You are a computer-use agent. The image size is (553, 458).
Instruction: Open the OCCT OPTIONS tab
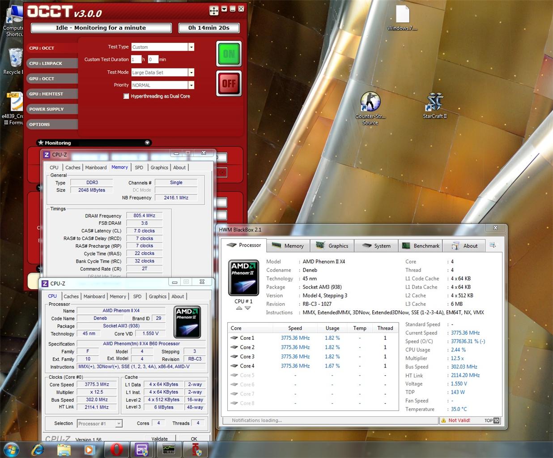[x=52, y=124]
